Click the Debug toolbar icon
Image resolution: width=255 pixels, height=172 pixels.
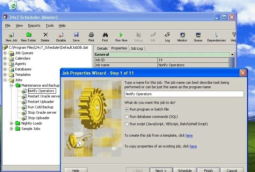138,35
